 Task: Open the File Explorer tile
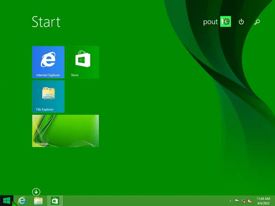(x=48, y=96)
